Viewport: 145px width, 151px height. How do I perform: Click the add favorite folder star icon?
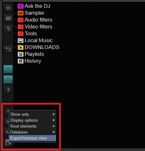[8, 8]
